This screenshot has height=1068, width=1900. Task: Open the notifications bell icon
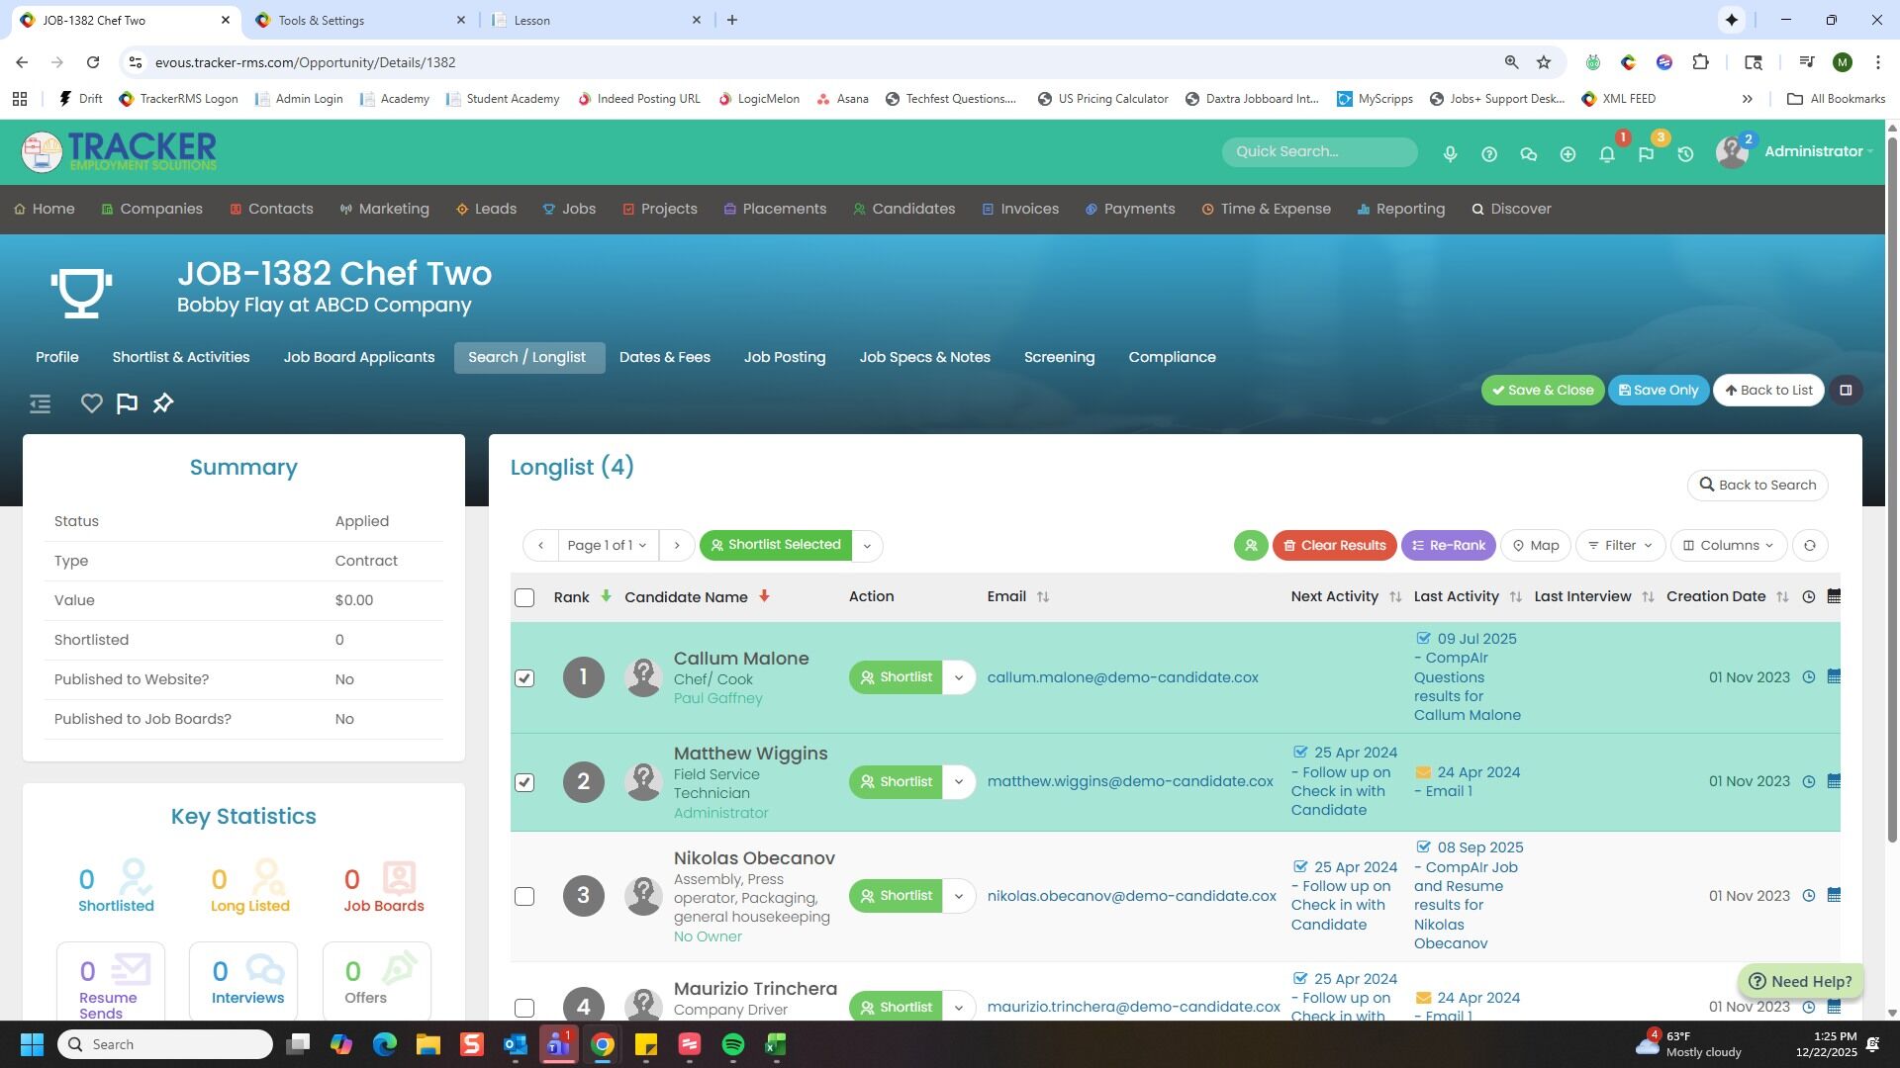[x=1607, y=154]
